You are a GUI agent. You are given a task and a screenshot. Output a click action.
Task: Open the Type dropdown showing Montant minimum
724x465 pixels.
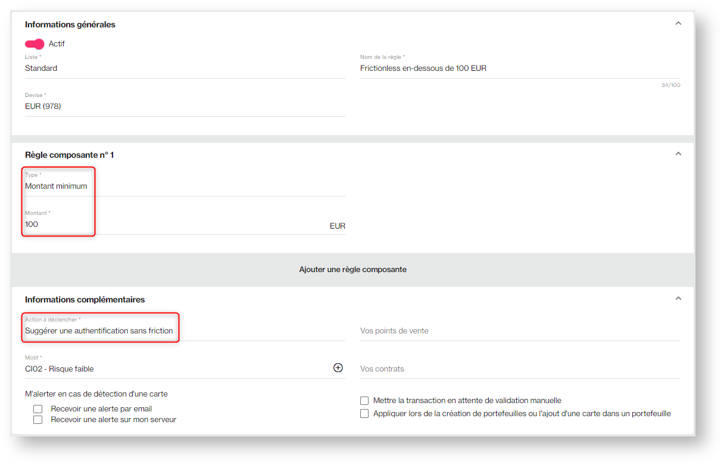click(185, 186)
